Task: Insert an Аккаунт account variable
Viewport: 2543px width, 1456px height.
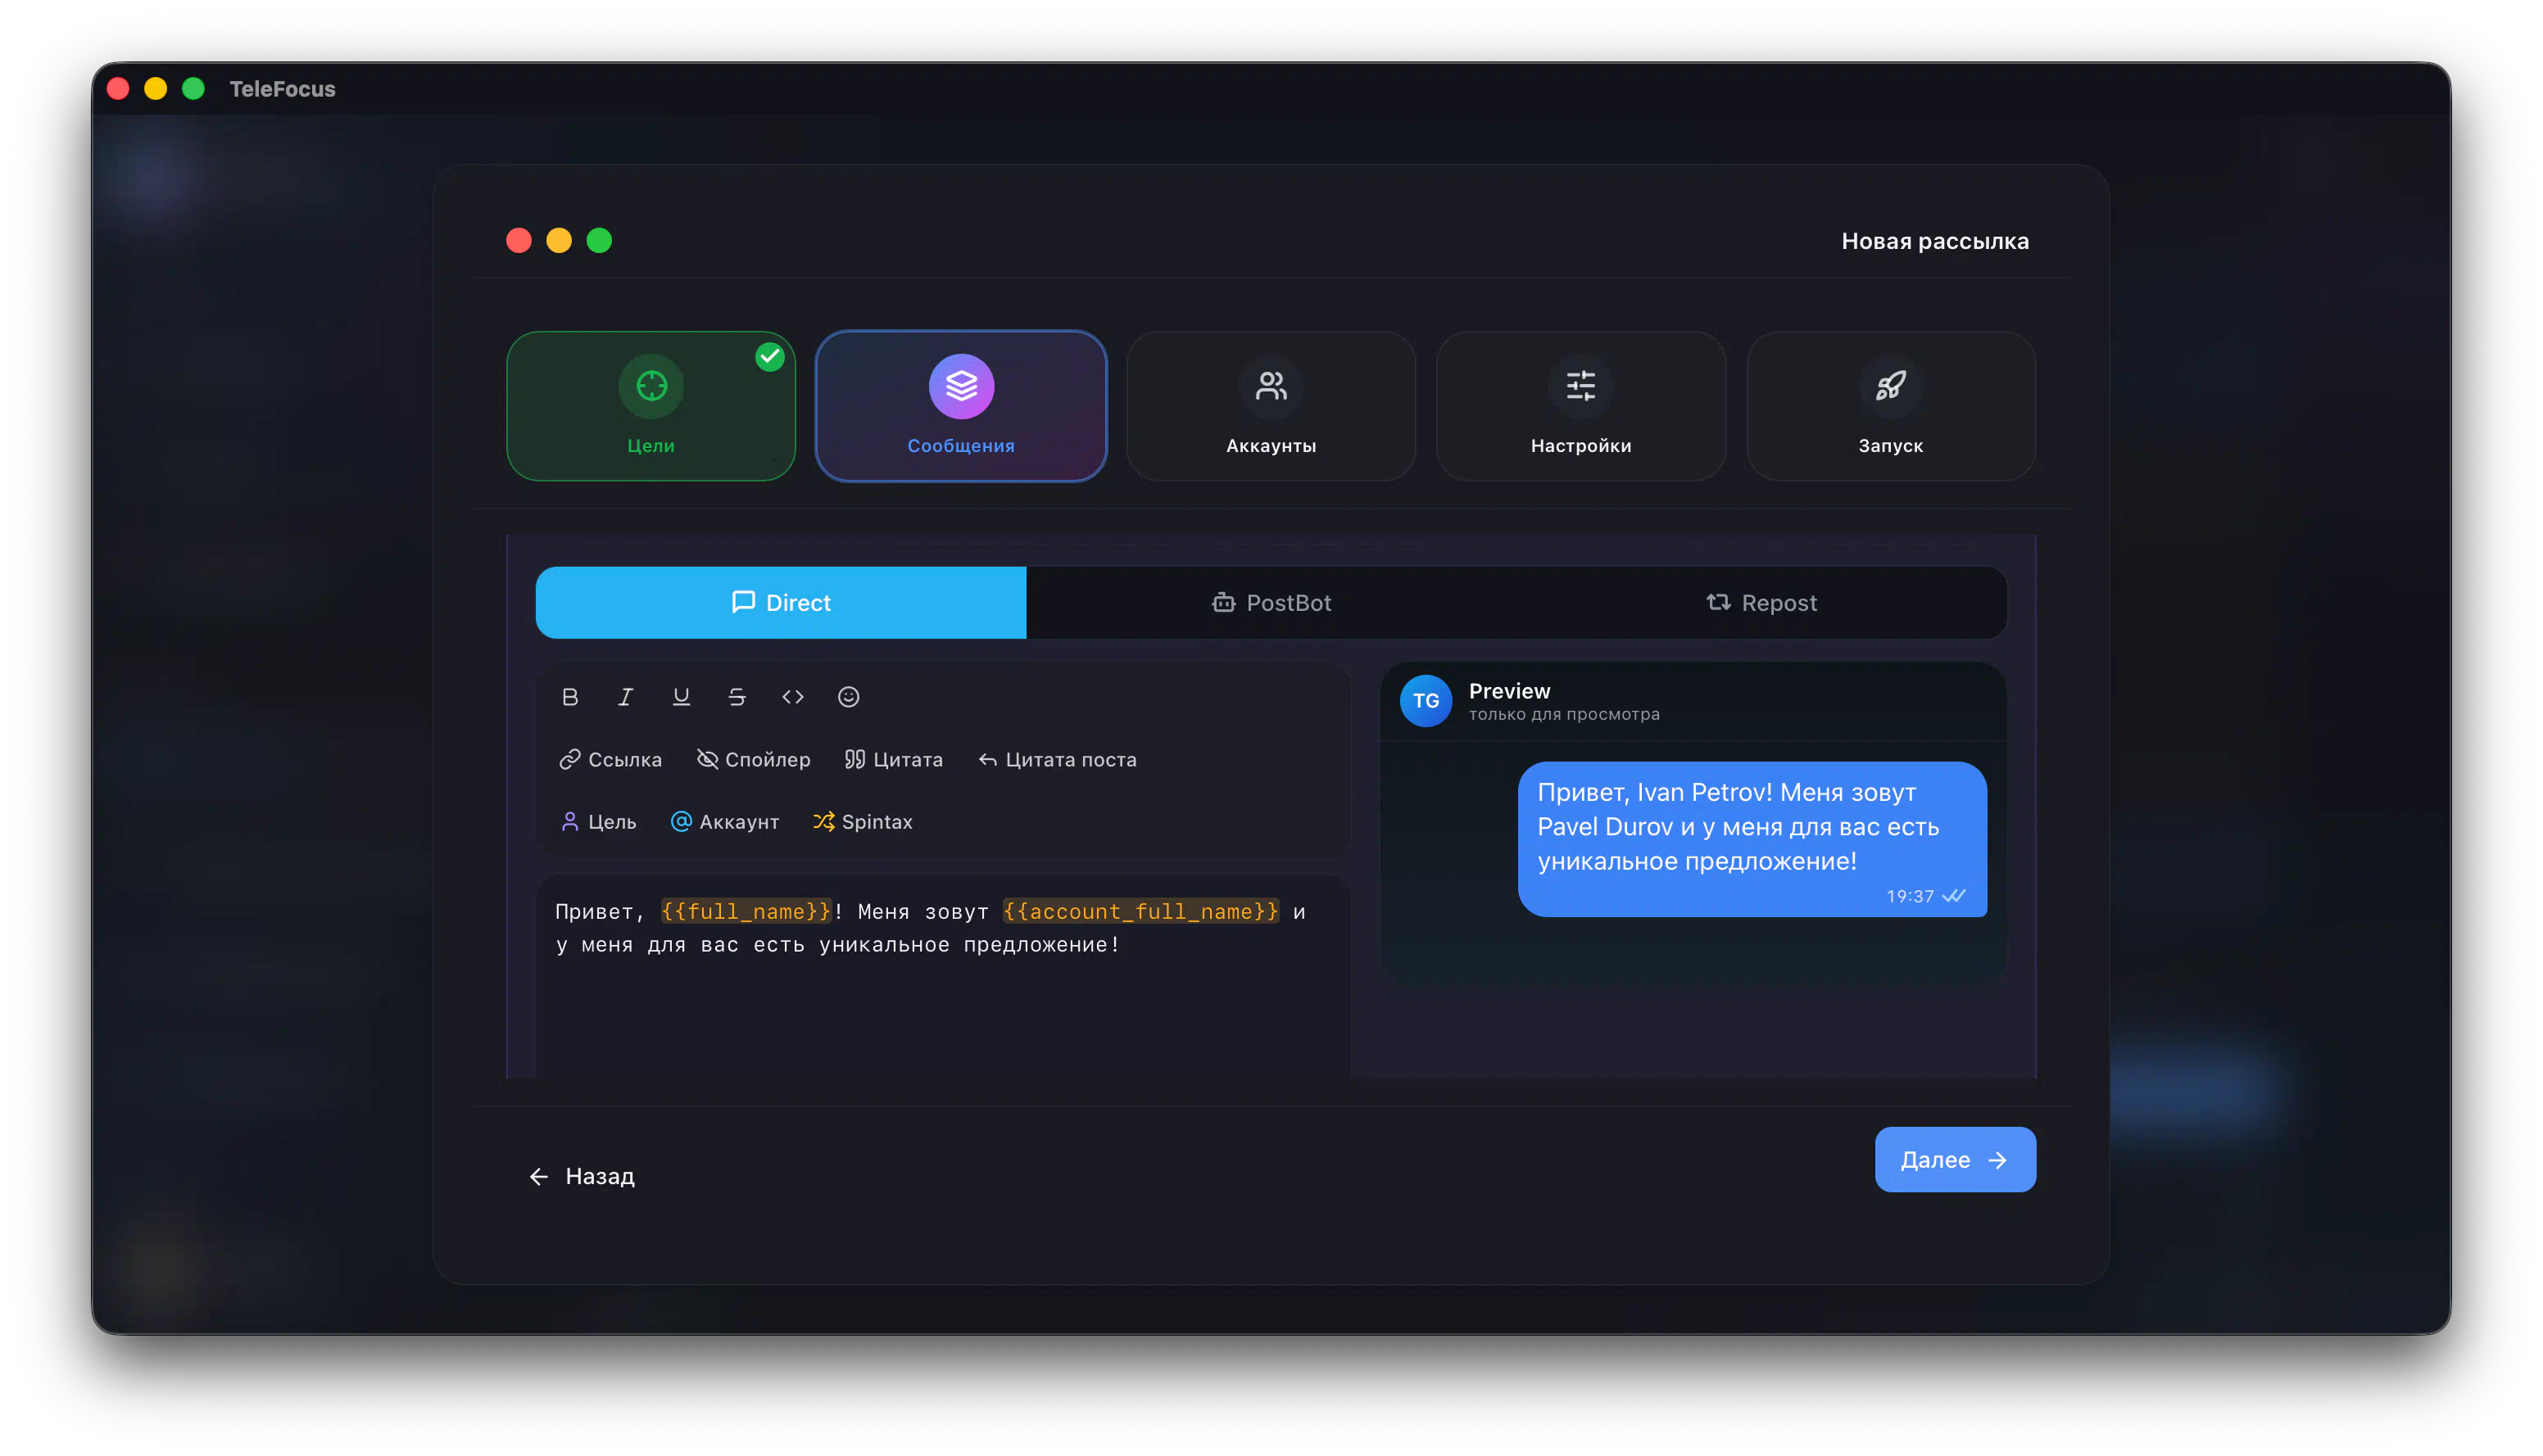Action: point(725,821)
